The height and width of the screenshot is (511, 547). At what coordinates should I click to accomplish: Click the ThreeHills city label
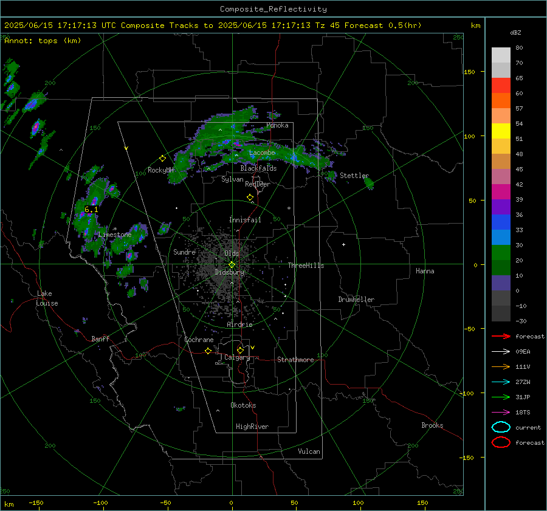pos(306,266)
